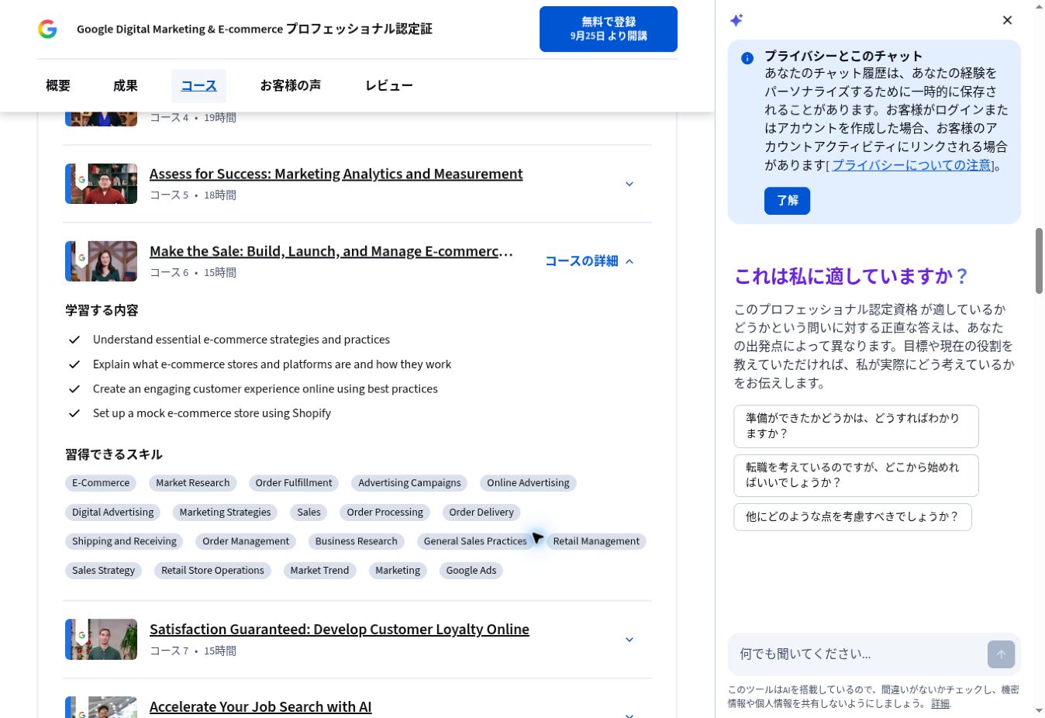
Task: Click the E-Commerce skill tag
Action: coord(101,483)
